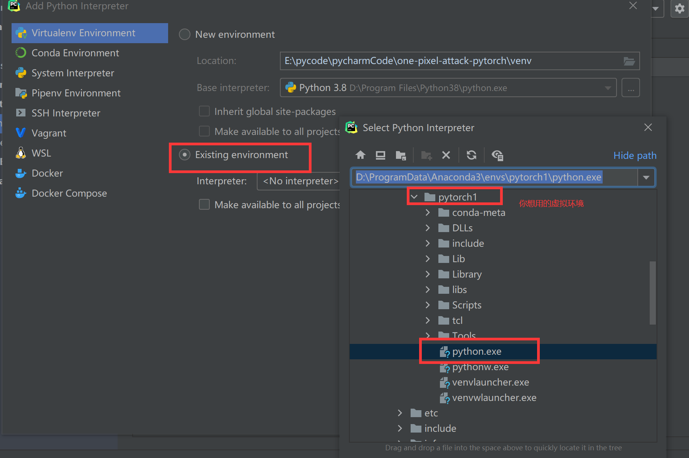Click the Refresh toolbar icon

[472, 155]
